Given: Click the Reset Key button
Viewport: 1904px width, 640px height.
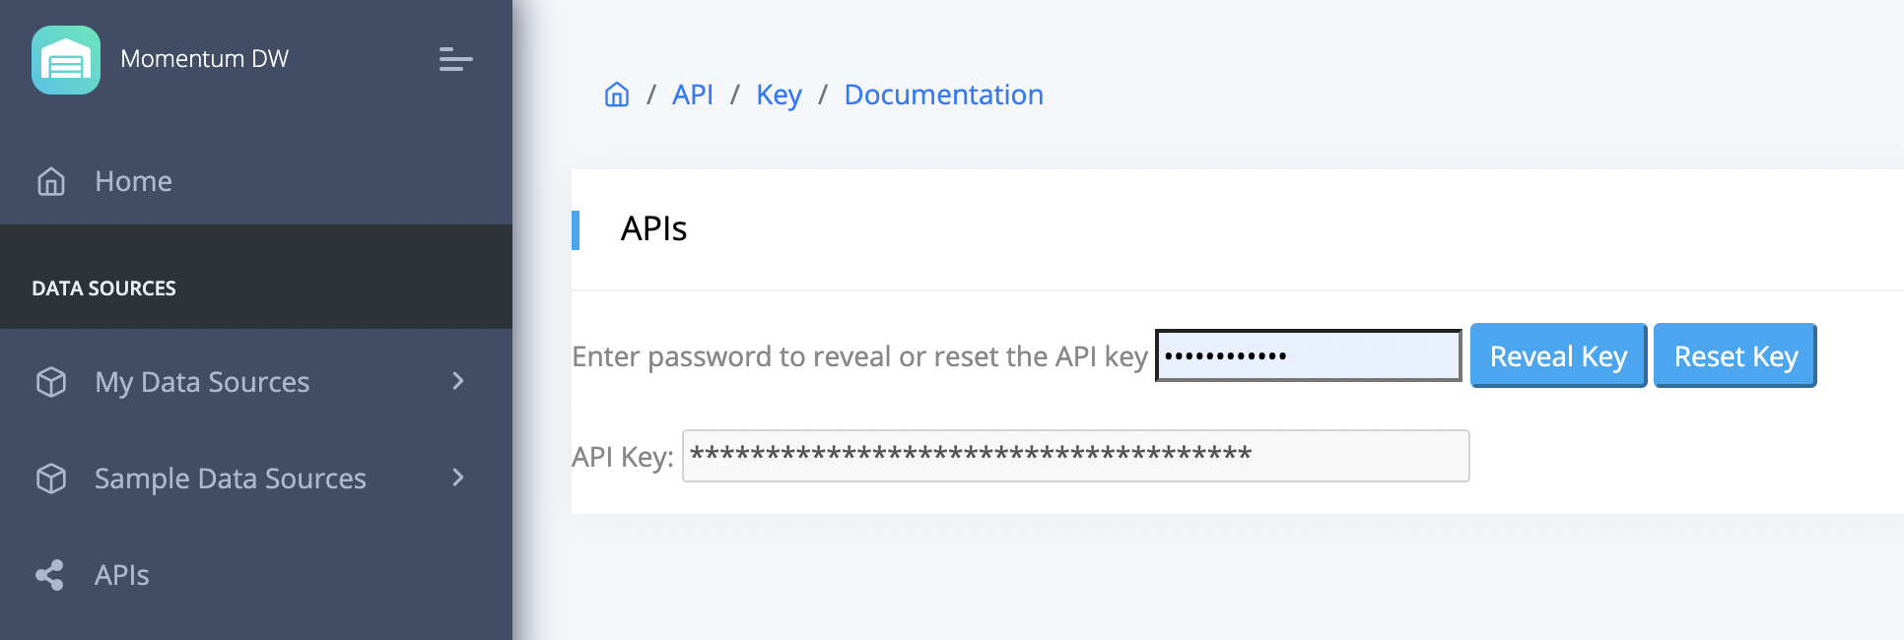Looking at the screenshot, I should pos(1735,355).
